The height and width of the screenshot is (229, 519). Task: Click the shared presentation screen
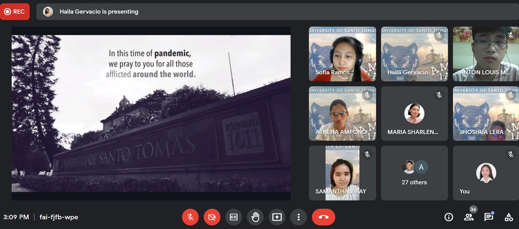click(151, 113)
